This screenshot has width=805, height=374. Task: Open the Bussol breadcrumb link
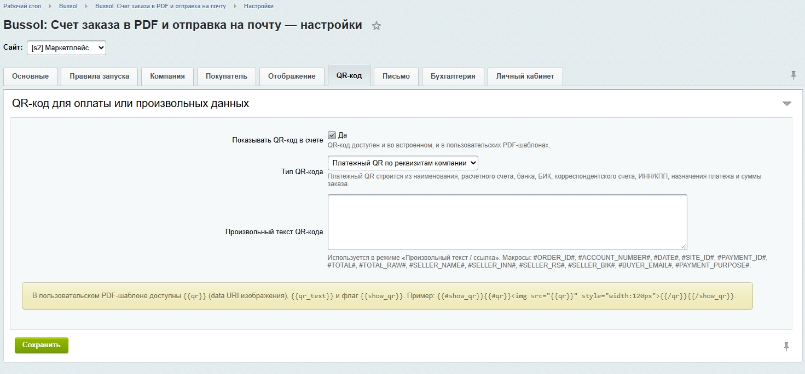(68, 6)
